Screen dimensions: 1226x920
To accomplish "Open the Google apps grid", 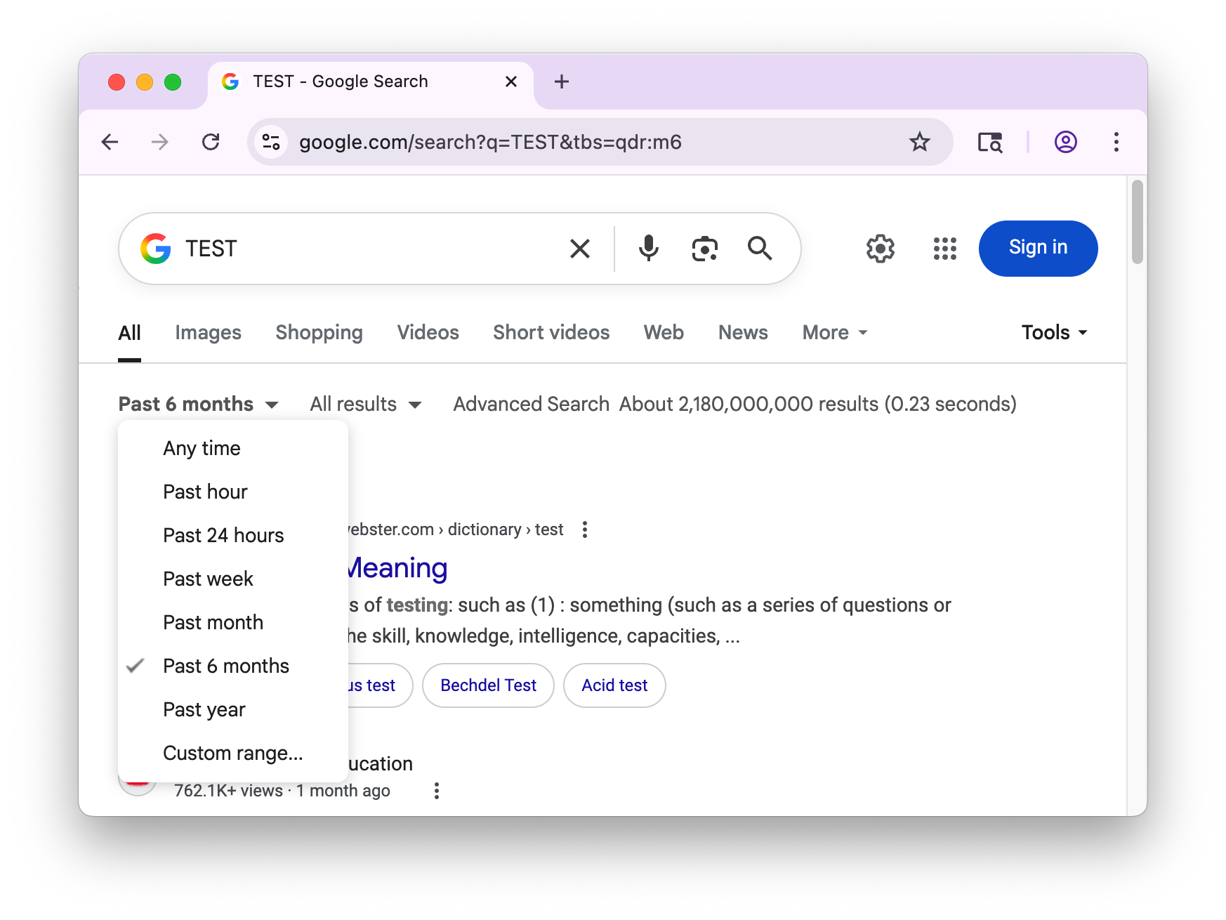I will (x=944, y=249).
